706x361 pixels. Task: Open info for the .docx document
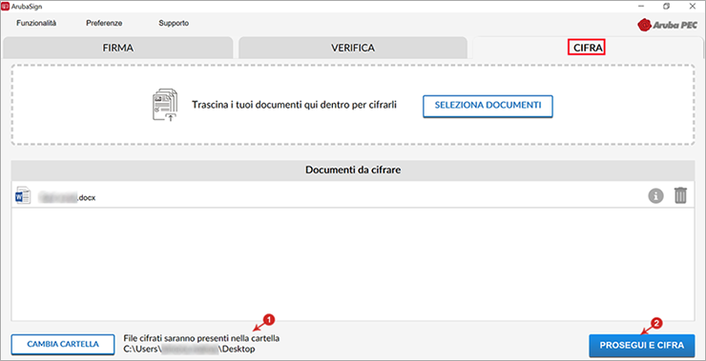(x=655, y=196)
